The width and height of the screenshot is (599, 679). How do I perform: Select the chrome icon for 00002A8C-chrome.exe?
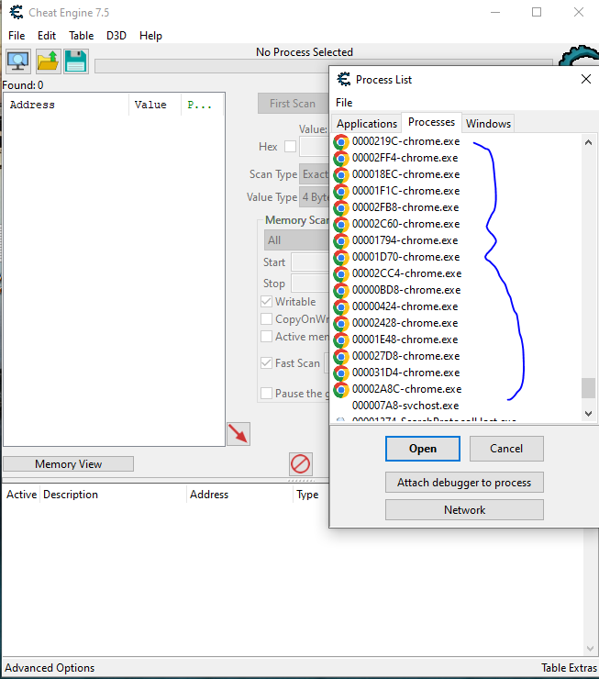coord(341,389)
